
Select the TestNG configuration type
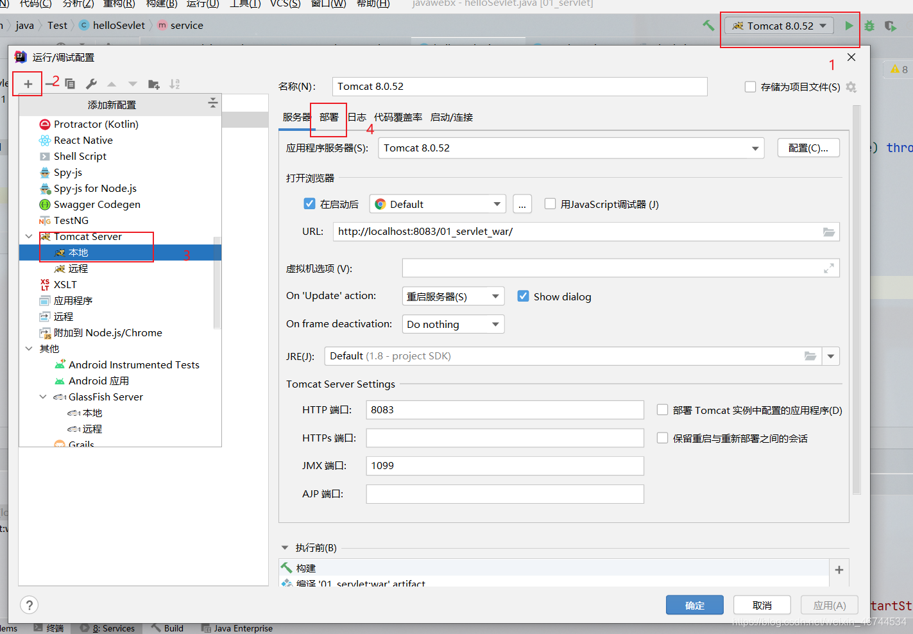coord(64,220)
